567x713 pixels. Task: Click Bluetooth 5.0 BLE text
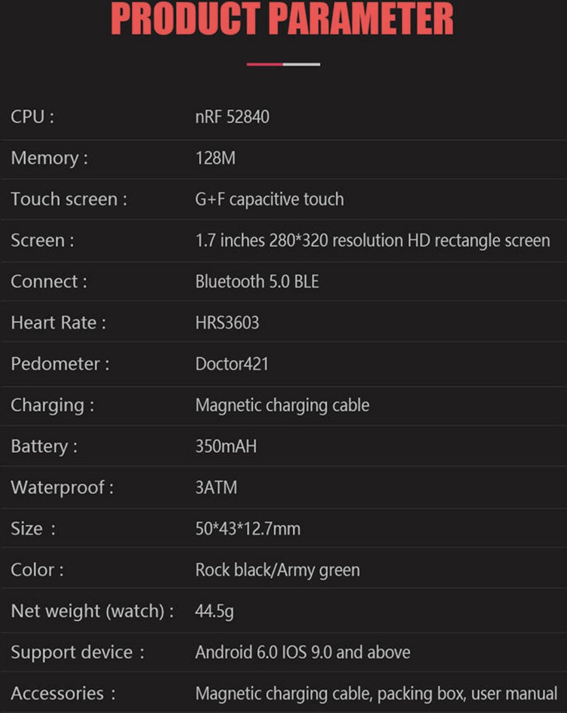(257, 282)
